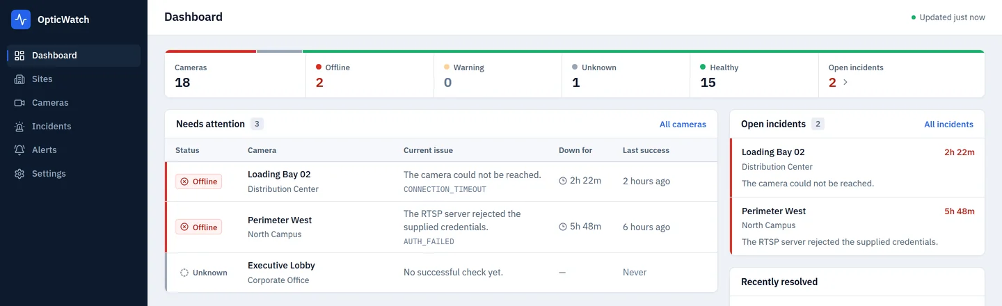Open the Loading Bay 02 incident card
Screen dimensions: 1002x306
[x=857, y=168]
